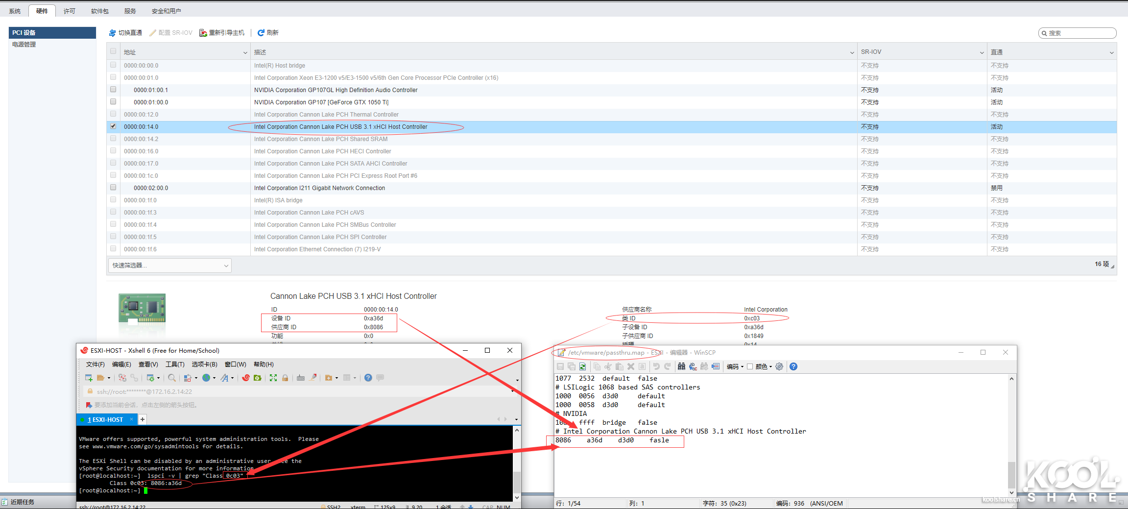Click New session icon in Xshell toolbar
1128x509 pixels.
(89, 378)
